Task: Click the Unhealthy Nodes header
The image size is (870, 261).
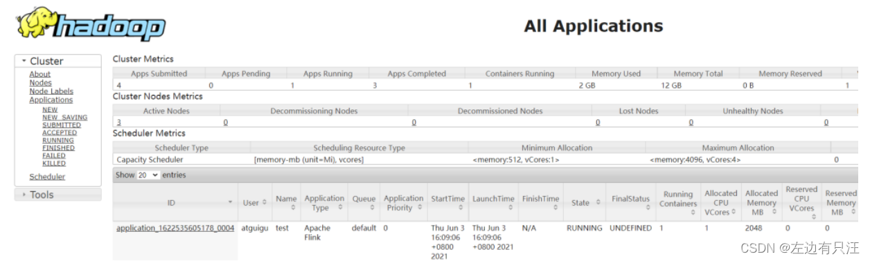Action: (753, 111)
